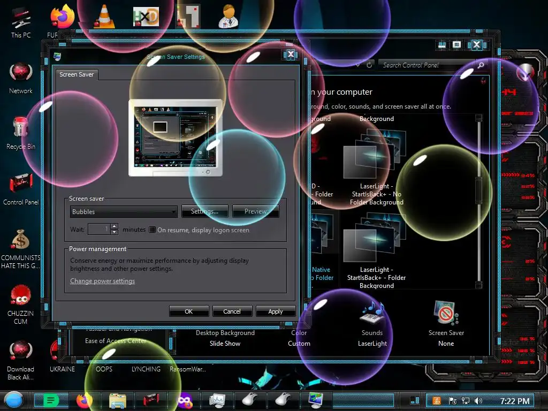Open the Personalization monitor icon on taskbar
The width and height of the screenshot is (548, 411).
pyautogui.click(x=316, y=400)
